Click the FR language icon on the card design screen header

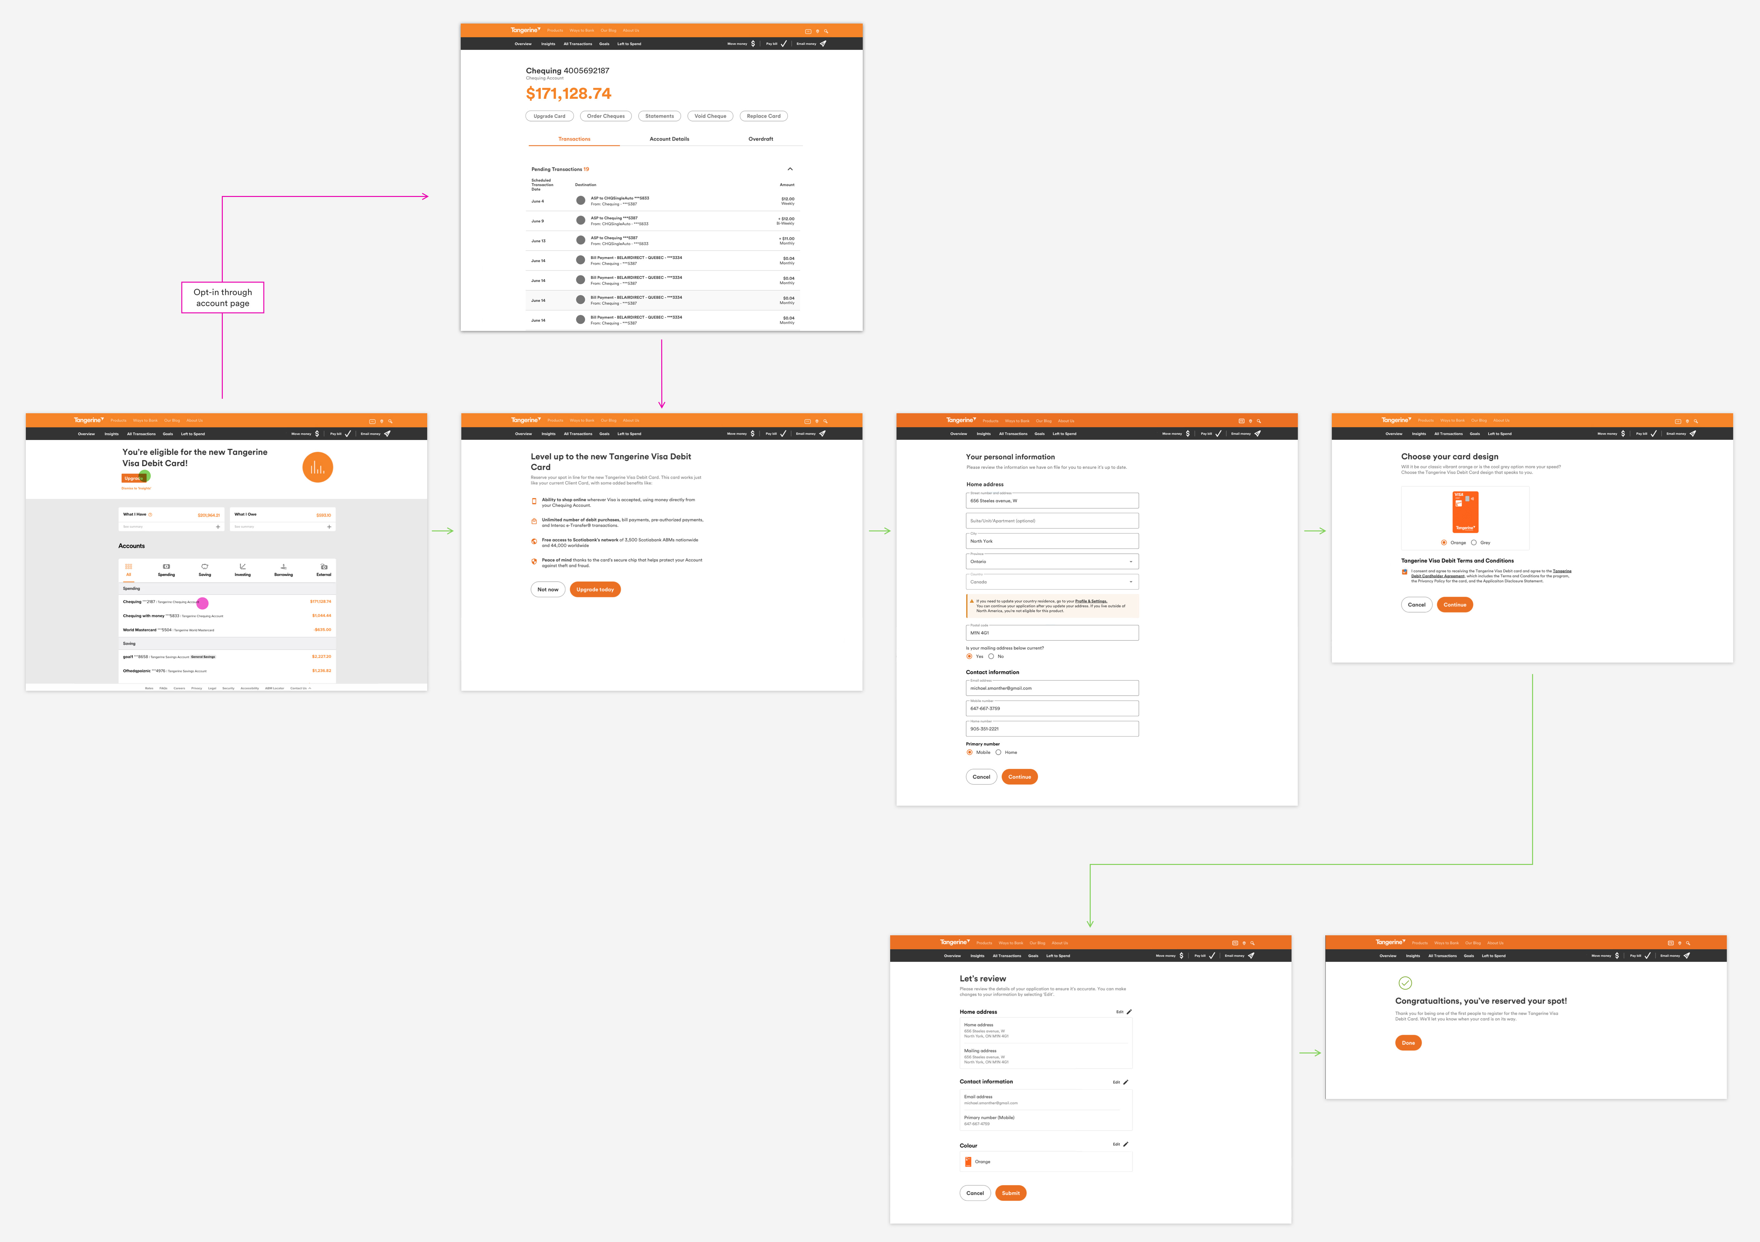click(x=1677, y=421)
